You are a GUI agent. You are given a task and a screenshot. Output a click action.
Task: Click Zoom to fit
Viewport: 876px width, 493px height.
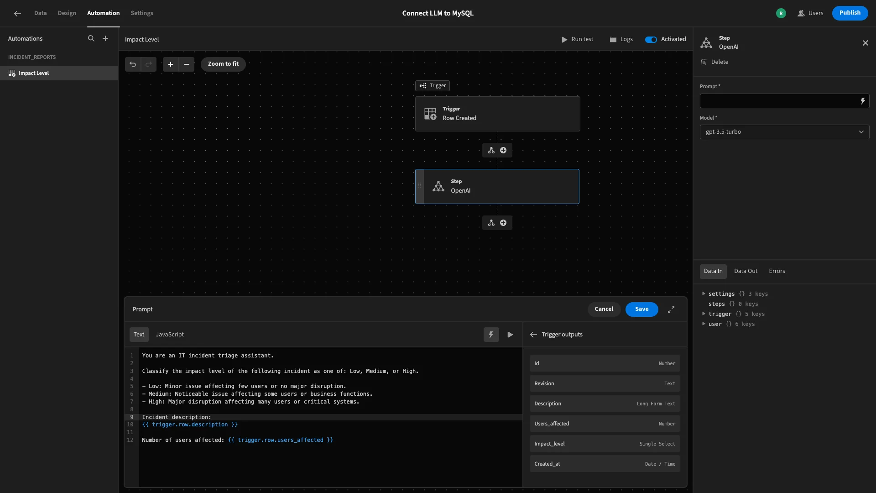223,64
